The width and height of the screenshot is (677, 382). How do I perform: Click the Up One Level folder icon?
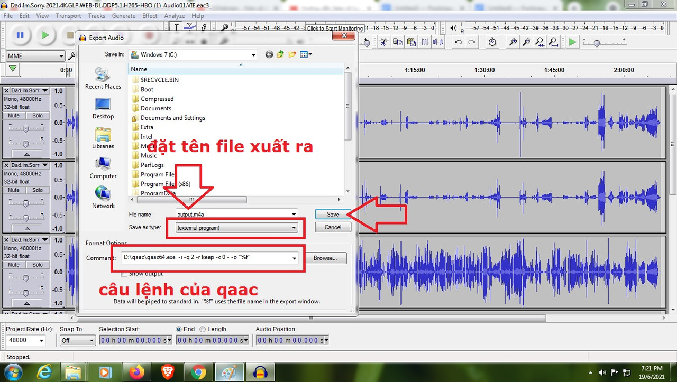tap(281, 54)
